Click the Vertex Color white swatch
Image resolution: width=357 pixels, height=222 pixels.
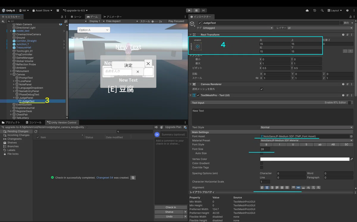pyautogui.click(x=305, y=159)
